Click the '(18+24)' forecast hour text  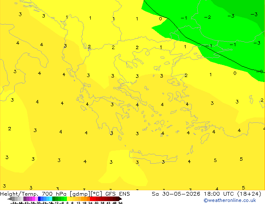pyautogui.click(x=250, y=194)
